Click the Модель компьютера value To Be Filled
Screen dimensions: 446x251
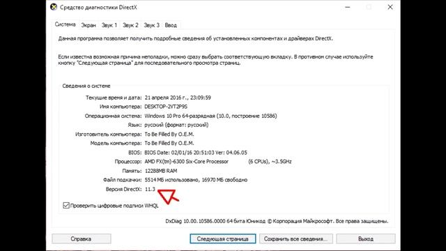pyautogui.click(x=169, y=143)
